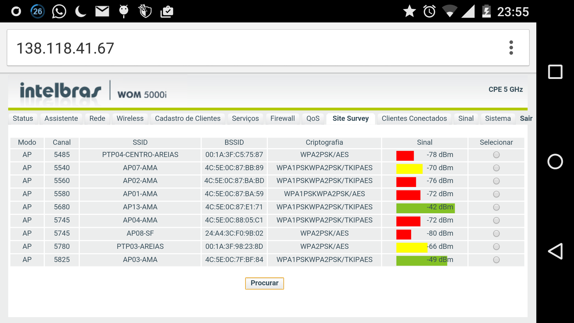Open the Sistema tab
The height and width of the screenshot is (323, 574).
click(x=498, y=118)
